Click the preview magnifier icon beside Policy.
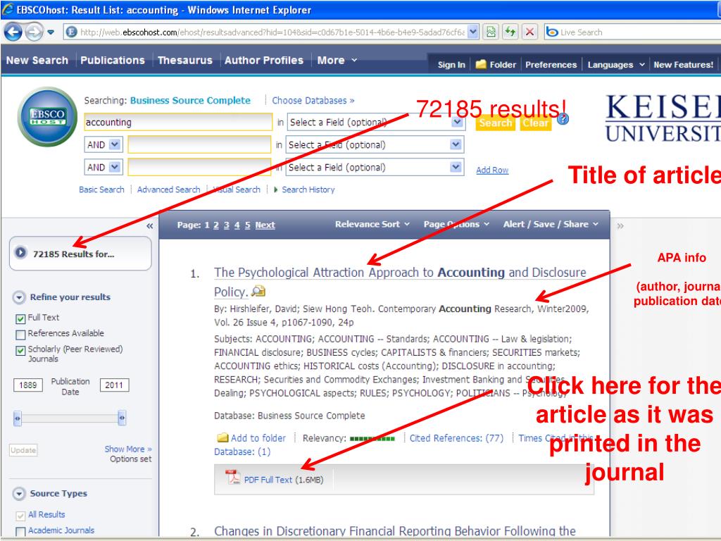 point(258,291)
